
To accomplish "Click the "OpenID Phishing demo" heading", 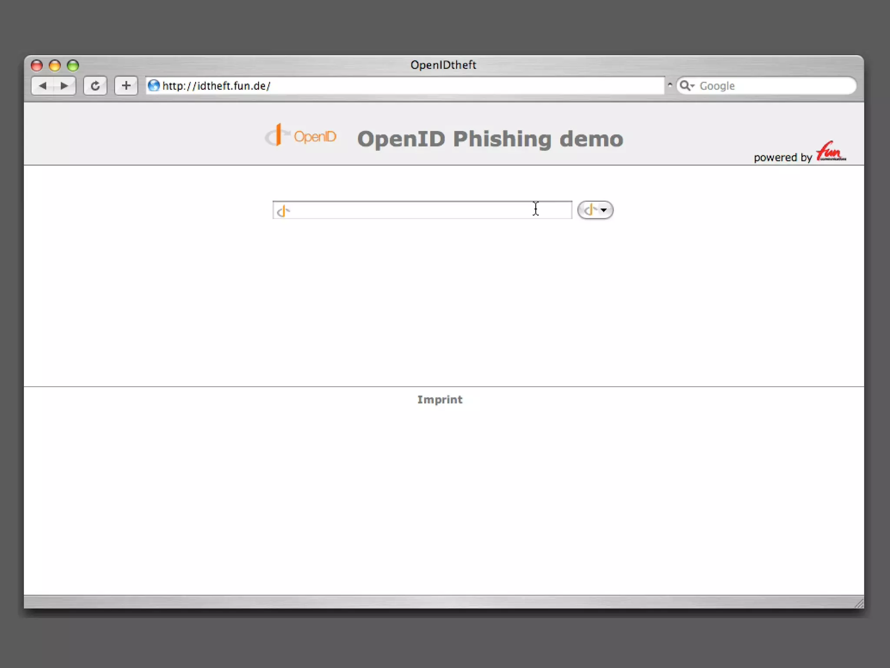I will pos(490,139).
